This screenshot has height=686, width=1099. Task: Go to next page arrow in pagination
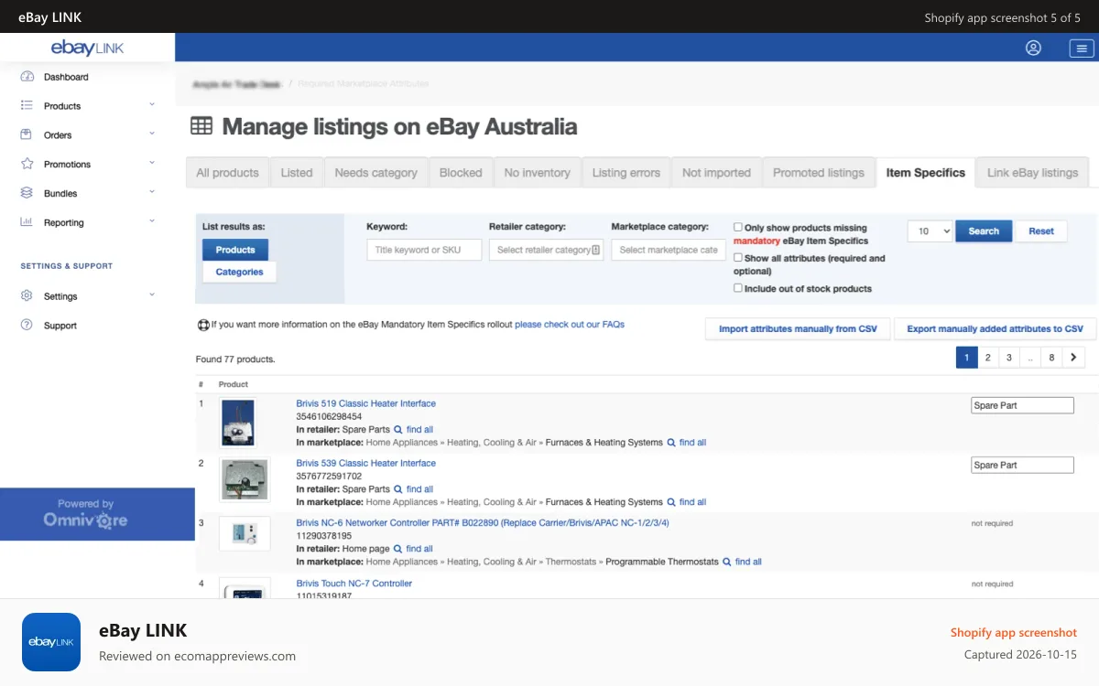(x=1073, y=358)
